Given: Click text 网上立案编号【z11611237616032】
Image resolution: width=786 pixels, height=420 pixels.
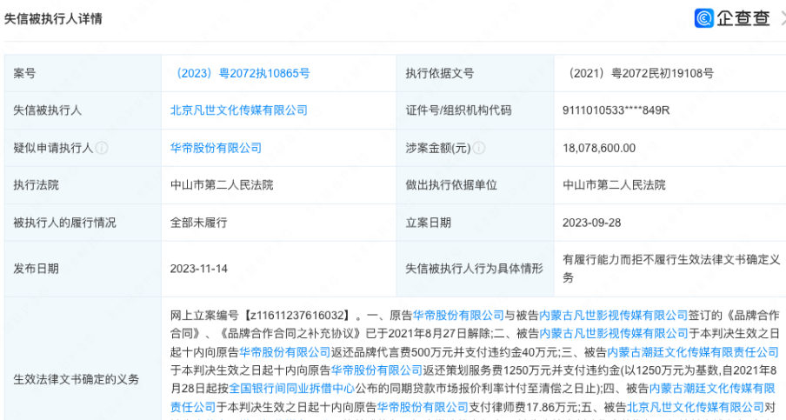Looking at the screenshot, I should pos(261,316).
